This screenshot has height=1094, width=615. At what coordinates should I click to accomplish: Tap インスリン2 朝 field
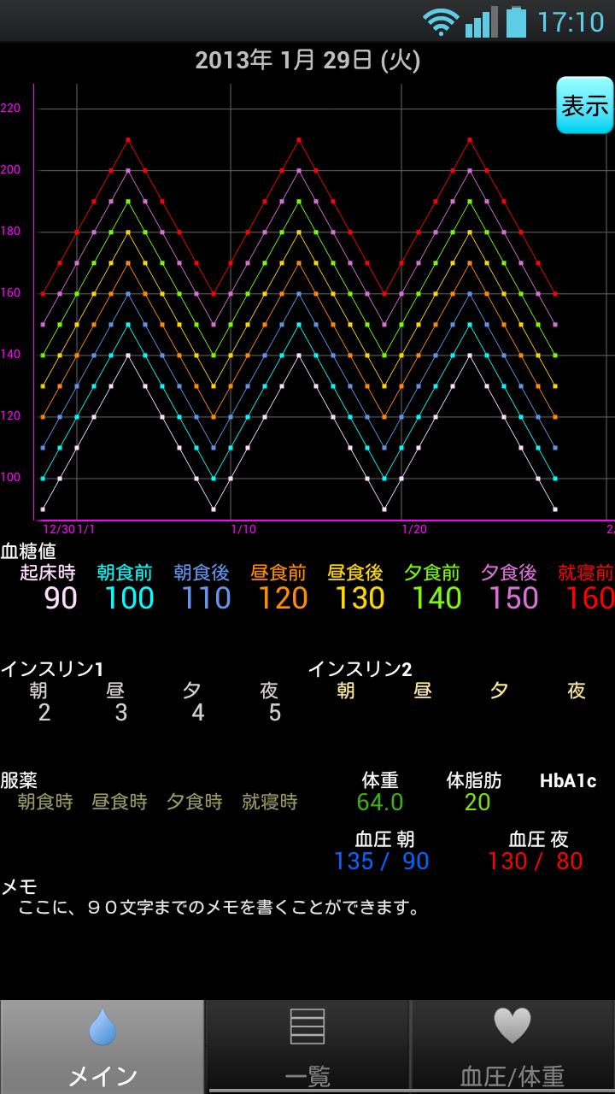pos(346,691)
